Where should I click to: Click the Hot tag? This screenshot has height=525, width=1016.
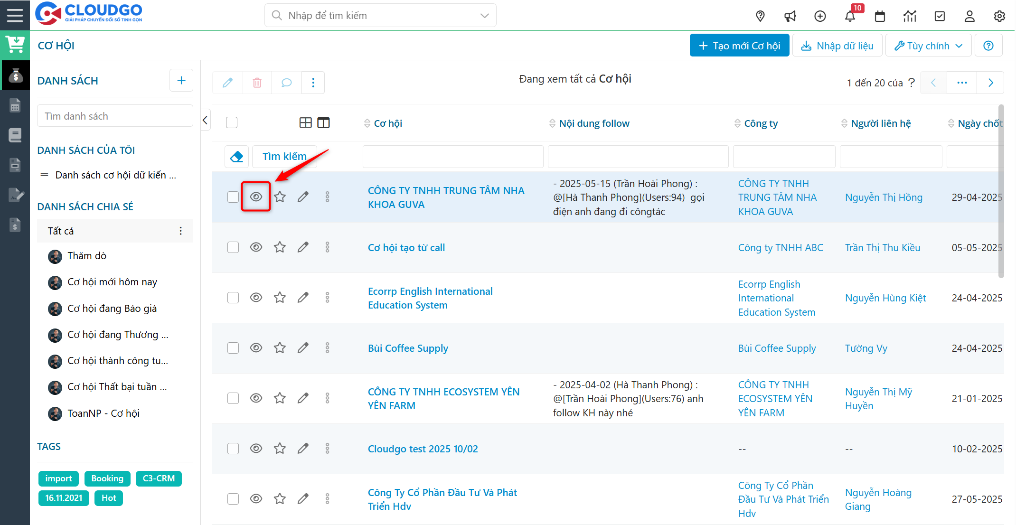[109, 498]
